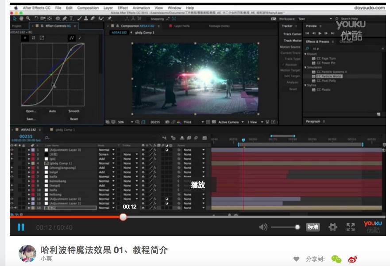390x266 pixels.
Task: Open the Layer menu
Action: pyautogui.click(x=108, y=8)
